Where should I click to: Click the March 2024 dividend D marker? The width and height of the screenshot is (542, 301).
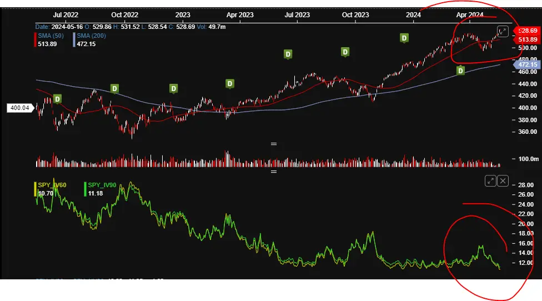(460, 71)
